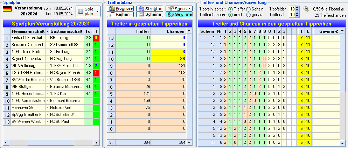
Task: Show the Scheine view
Action: [x=150, y=14]
